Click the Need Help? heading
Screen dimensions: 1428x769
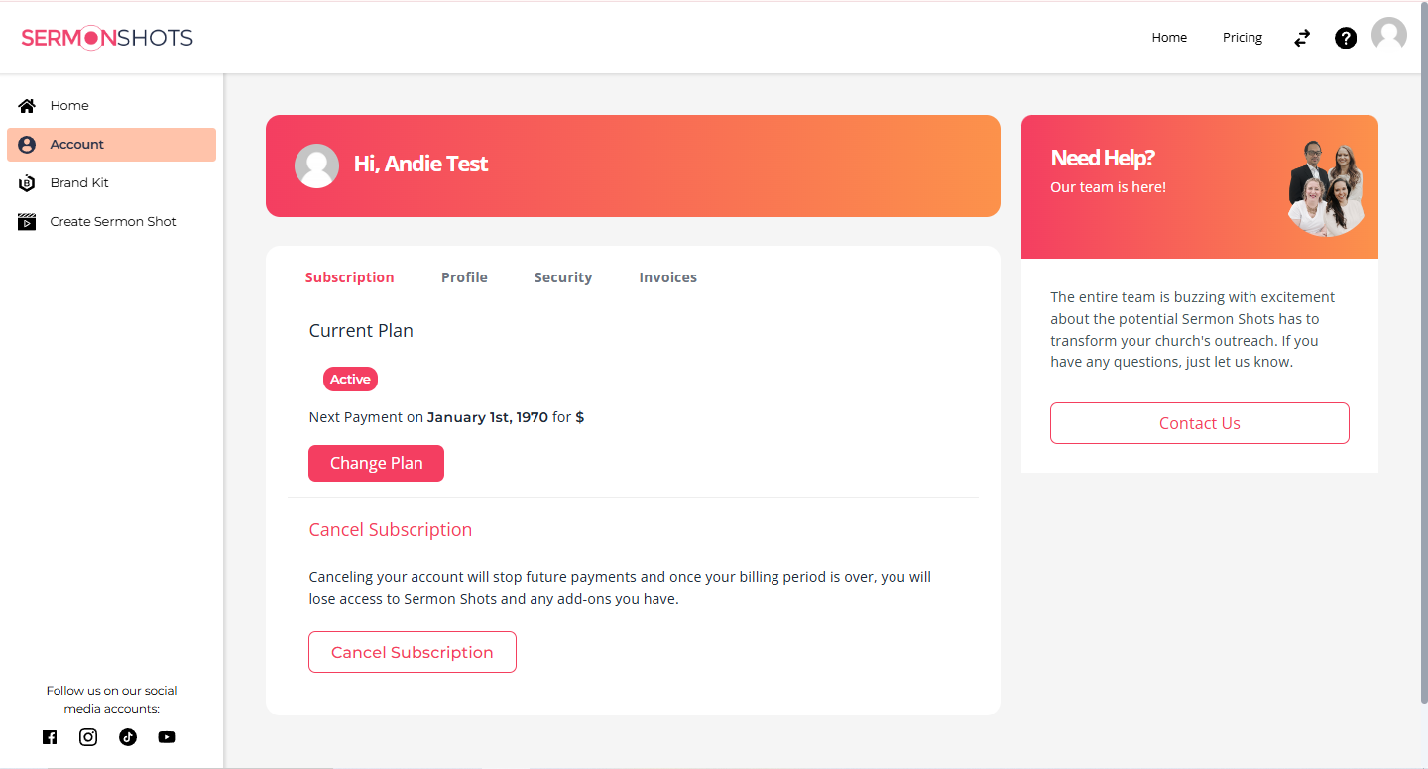click(x=1103, y=158)
